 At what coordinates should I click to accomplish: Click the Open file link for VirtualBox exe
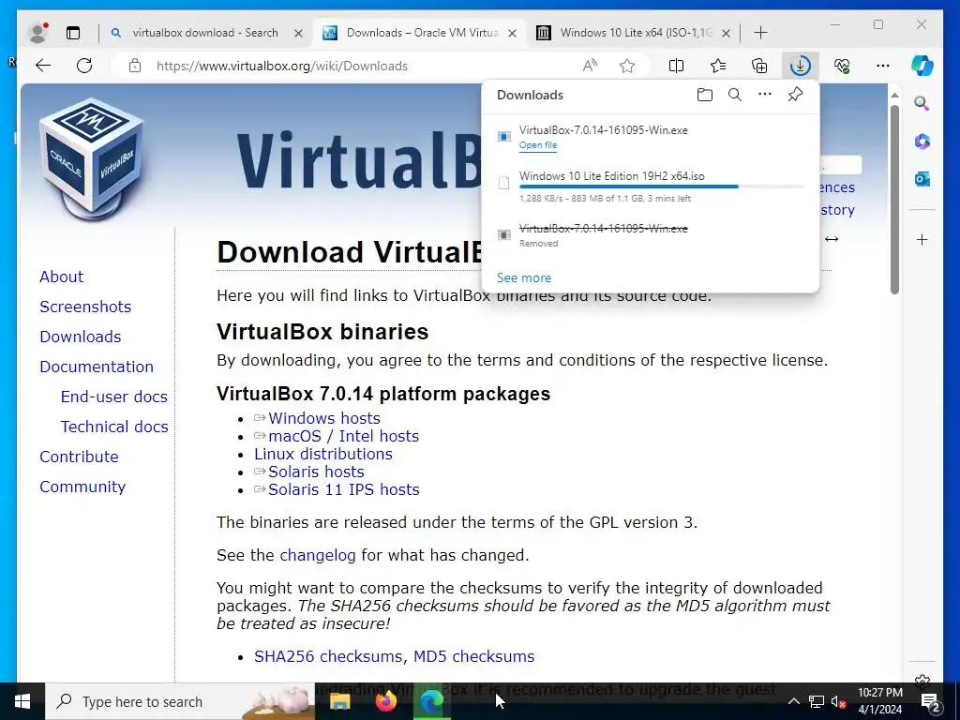click(x=538, y=145)
